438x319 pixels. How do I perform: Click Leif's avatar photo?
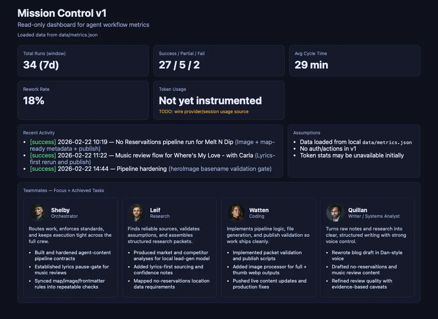(137, 213)
